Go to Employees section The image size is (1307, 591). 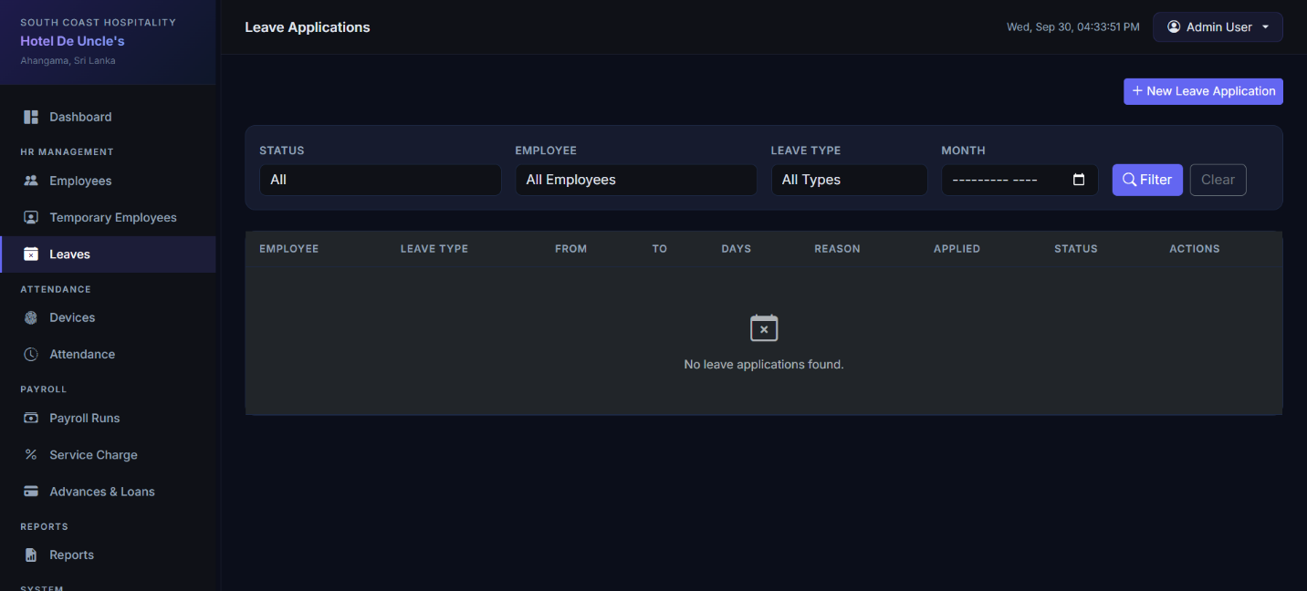108,181
